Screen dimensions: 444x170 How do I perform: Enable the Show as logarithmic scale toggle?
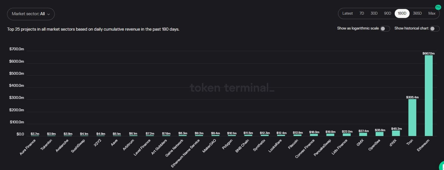[x=386, y=28]
